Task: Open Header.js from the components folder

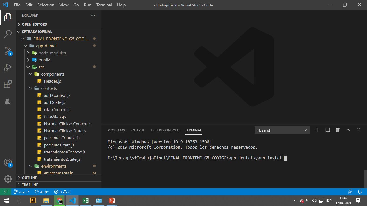Action: [52, 81]
